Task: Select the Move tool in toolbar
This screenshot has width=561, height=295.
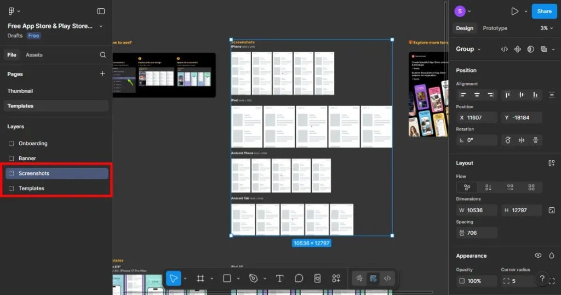Action: pyautogui.click(x=174, y=279)
